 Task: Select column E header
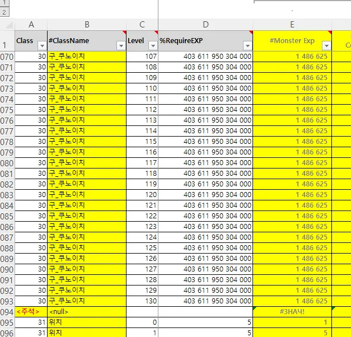point(292,25)
